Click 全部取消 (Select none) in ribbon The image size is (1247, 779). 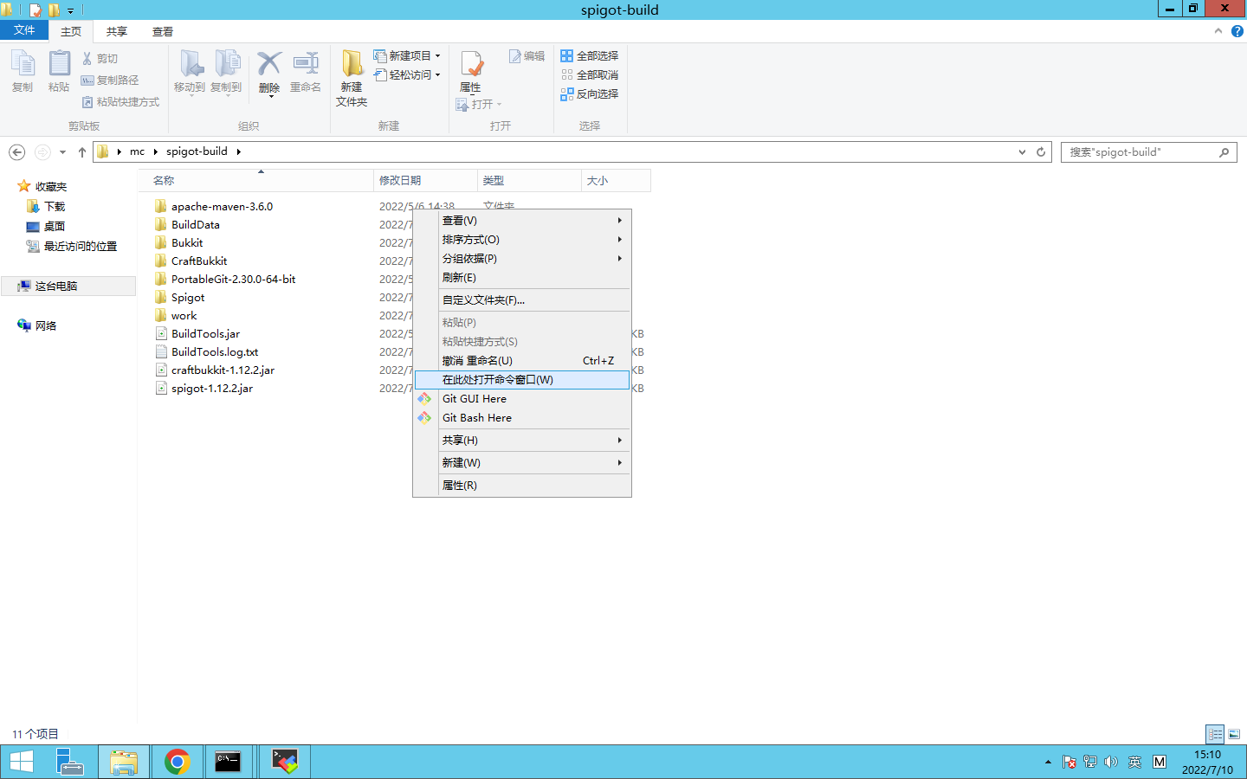coord(589,74)
